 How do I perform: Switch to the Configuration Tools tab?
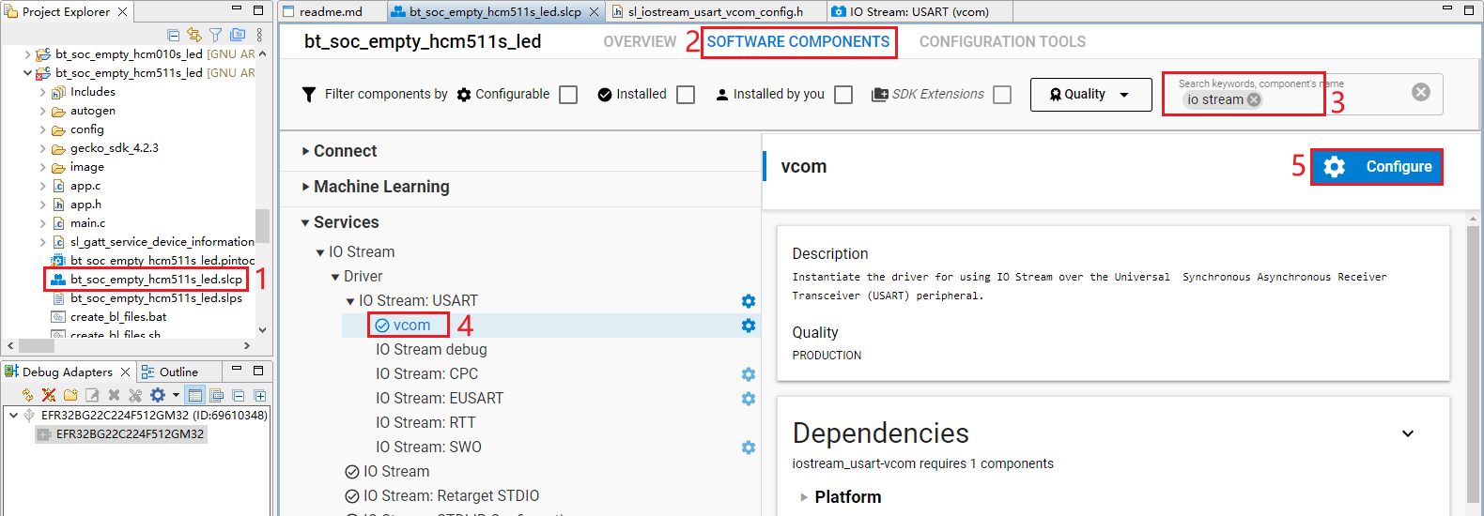[1002, 42]
